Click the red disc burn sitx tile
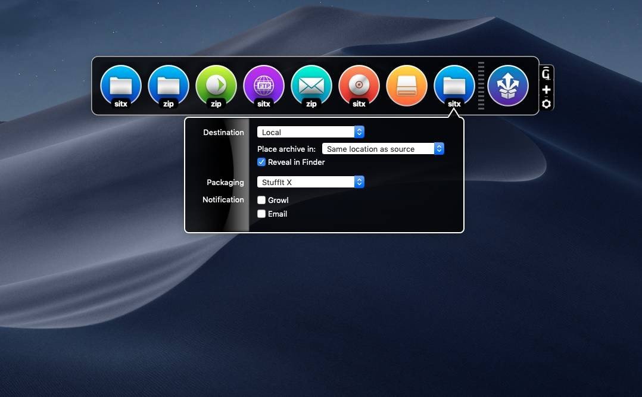 359,86
